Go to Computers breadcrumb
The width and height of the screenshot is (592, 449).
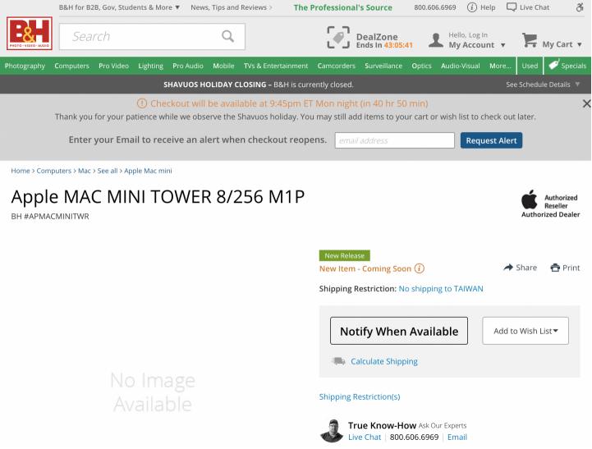pos(53,171)
